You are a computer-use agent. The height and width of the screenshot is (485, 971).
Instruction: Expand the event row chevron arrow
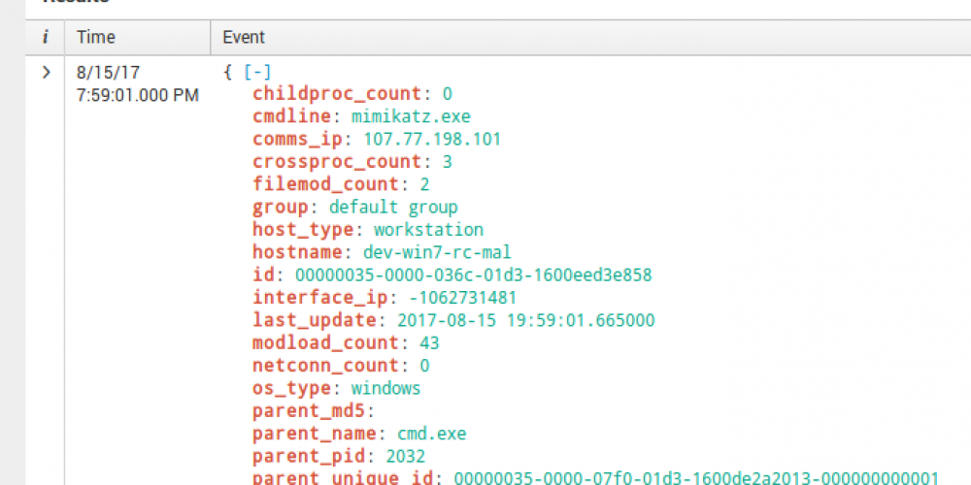[46, 72]
